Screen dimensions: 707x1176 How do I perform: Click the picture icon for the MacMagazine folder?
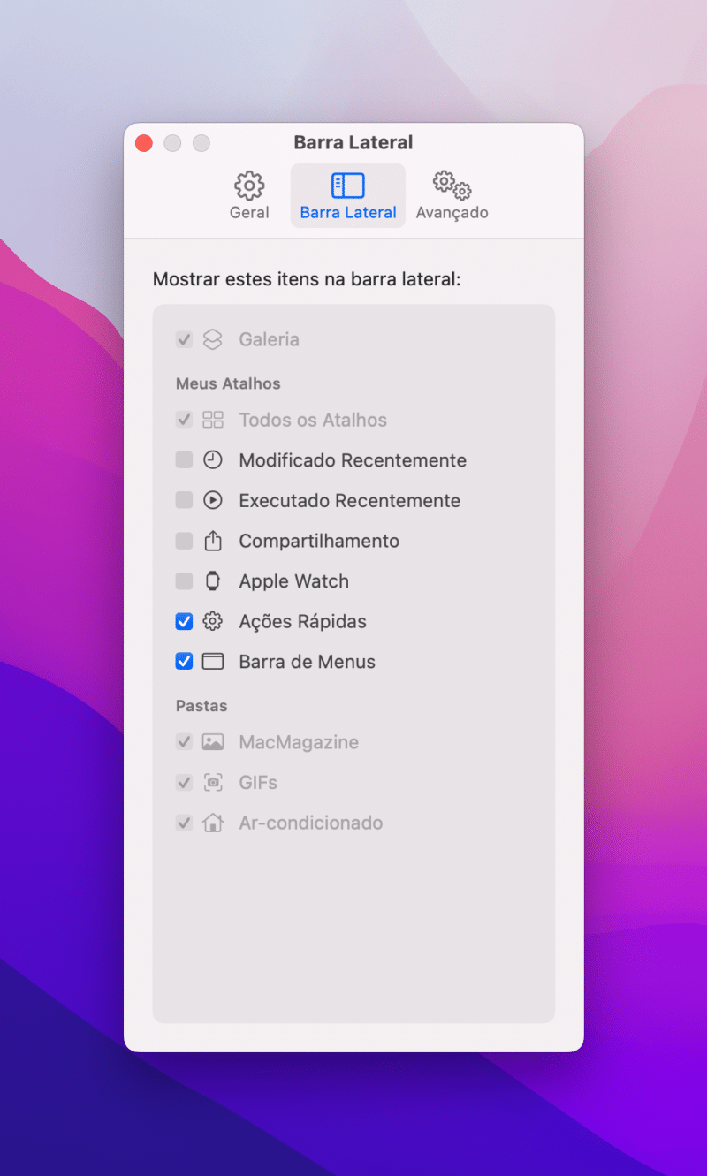coord(212,742)
